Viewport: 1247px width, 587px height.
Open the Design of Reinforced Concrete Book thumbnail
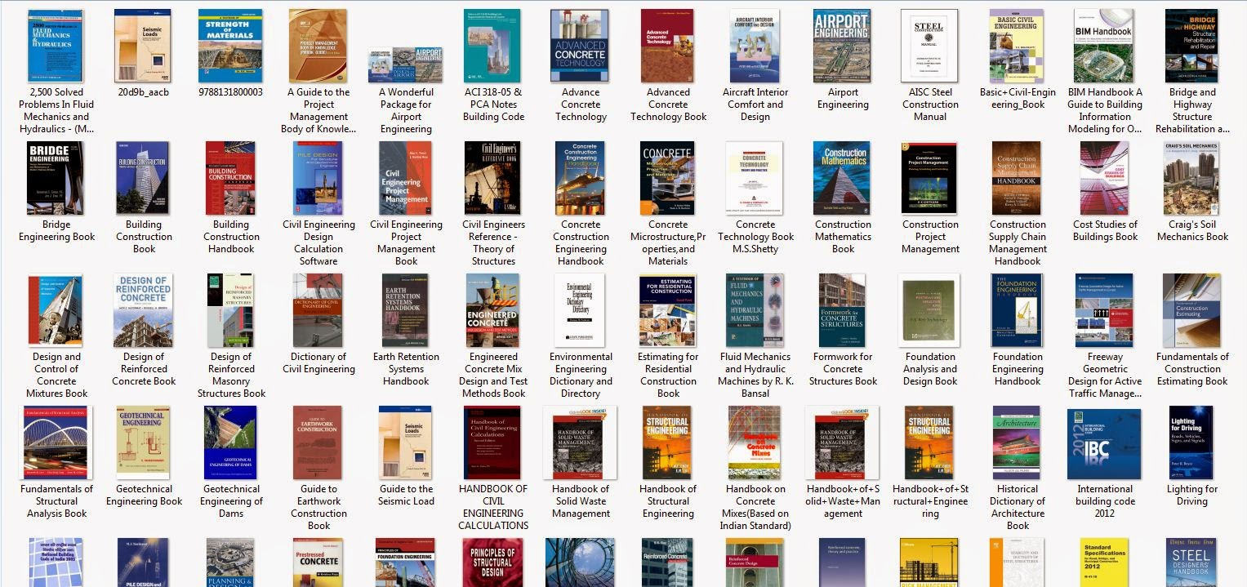click(143, 310)
